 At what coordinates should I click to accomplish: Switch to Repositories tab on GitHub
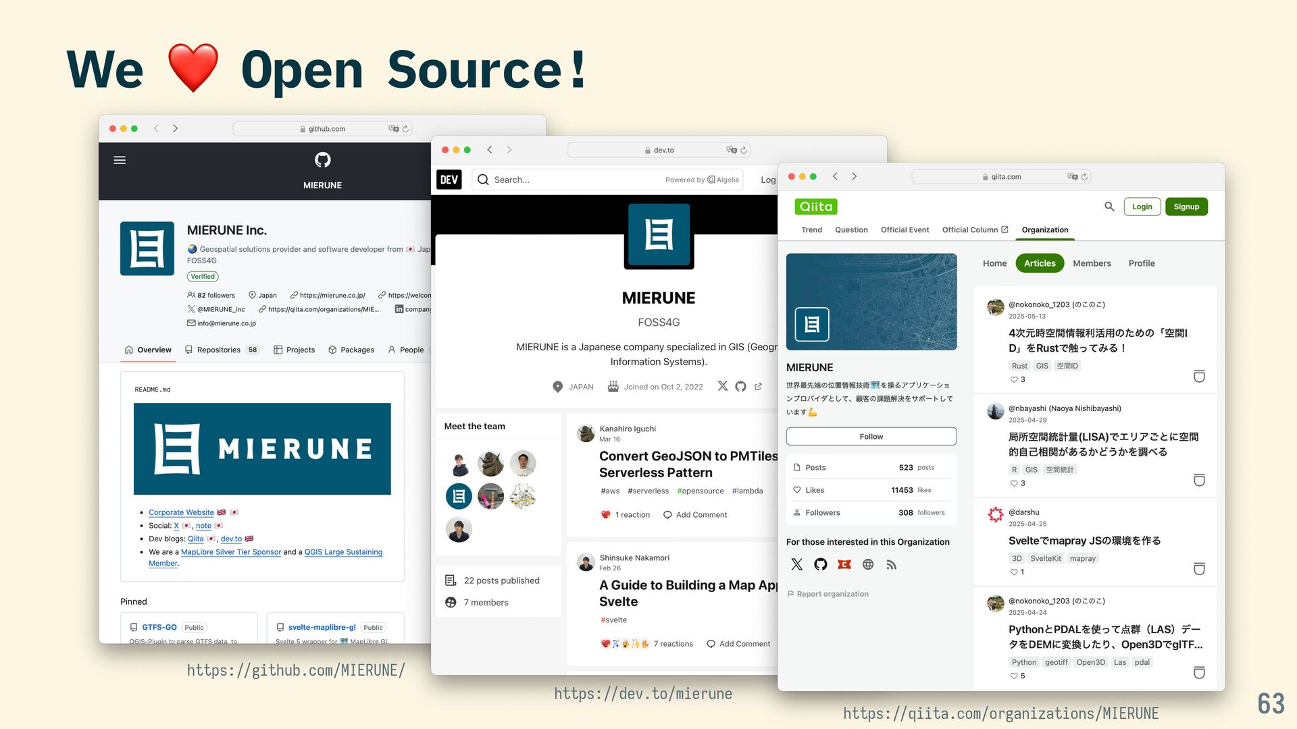coord(219,350)
